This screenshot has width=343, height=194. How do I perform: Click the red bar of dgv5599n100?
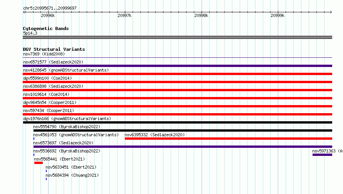click(177, 82)
